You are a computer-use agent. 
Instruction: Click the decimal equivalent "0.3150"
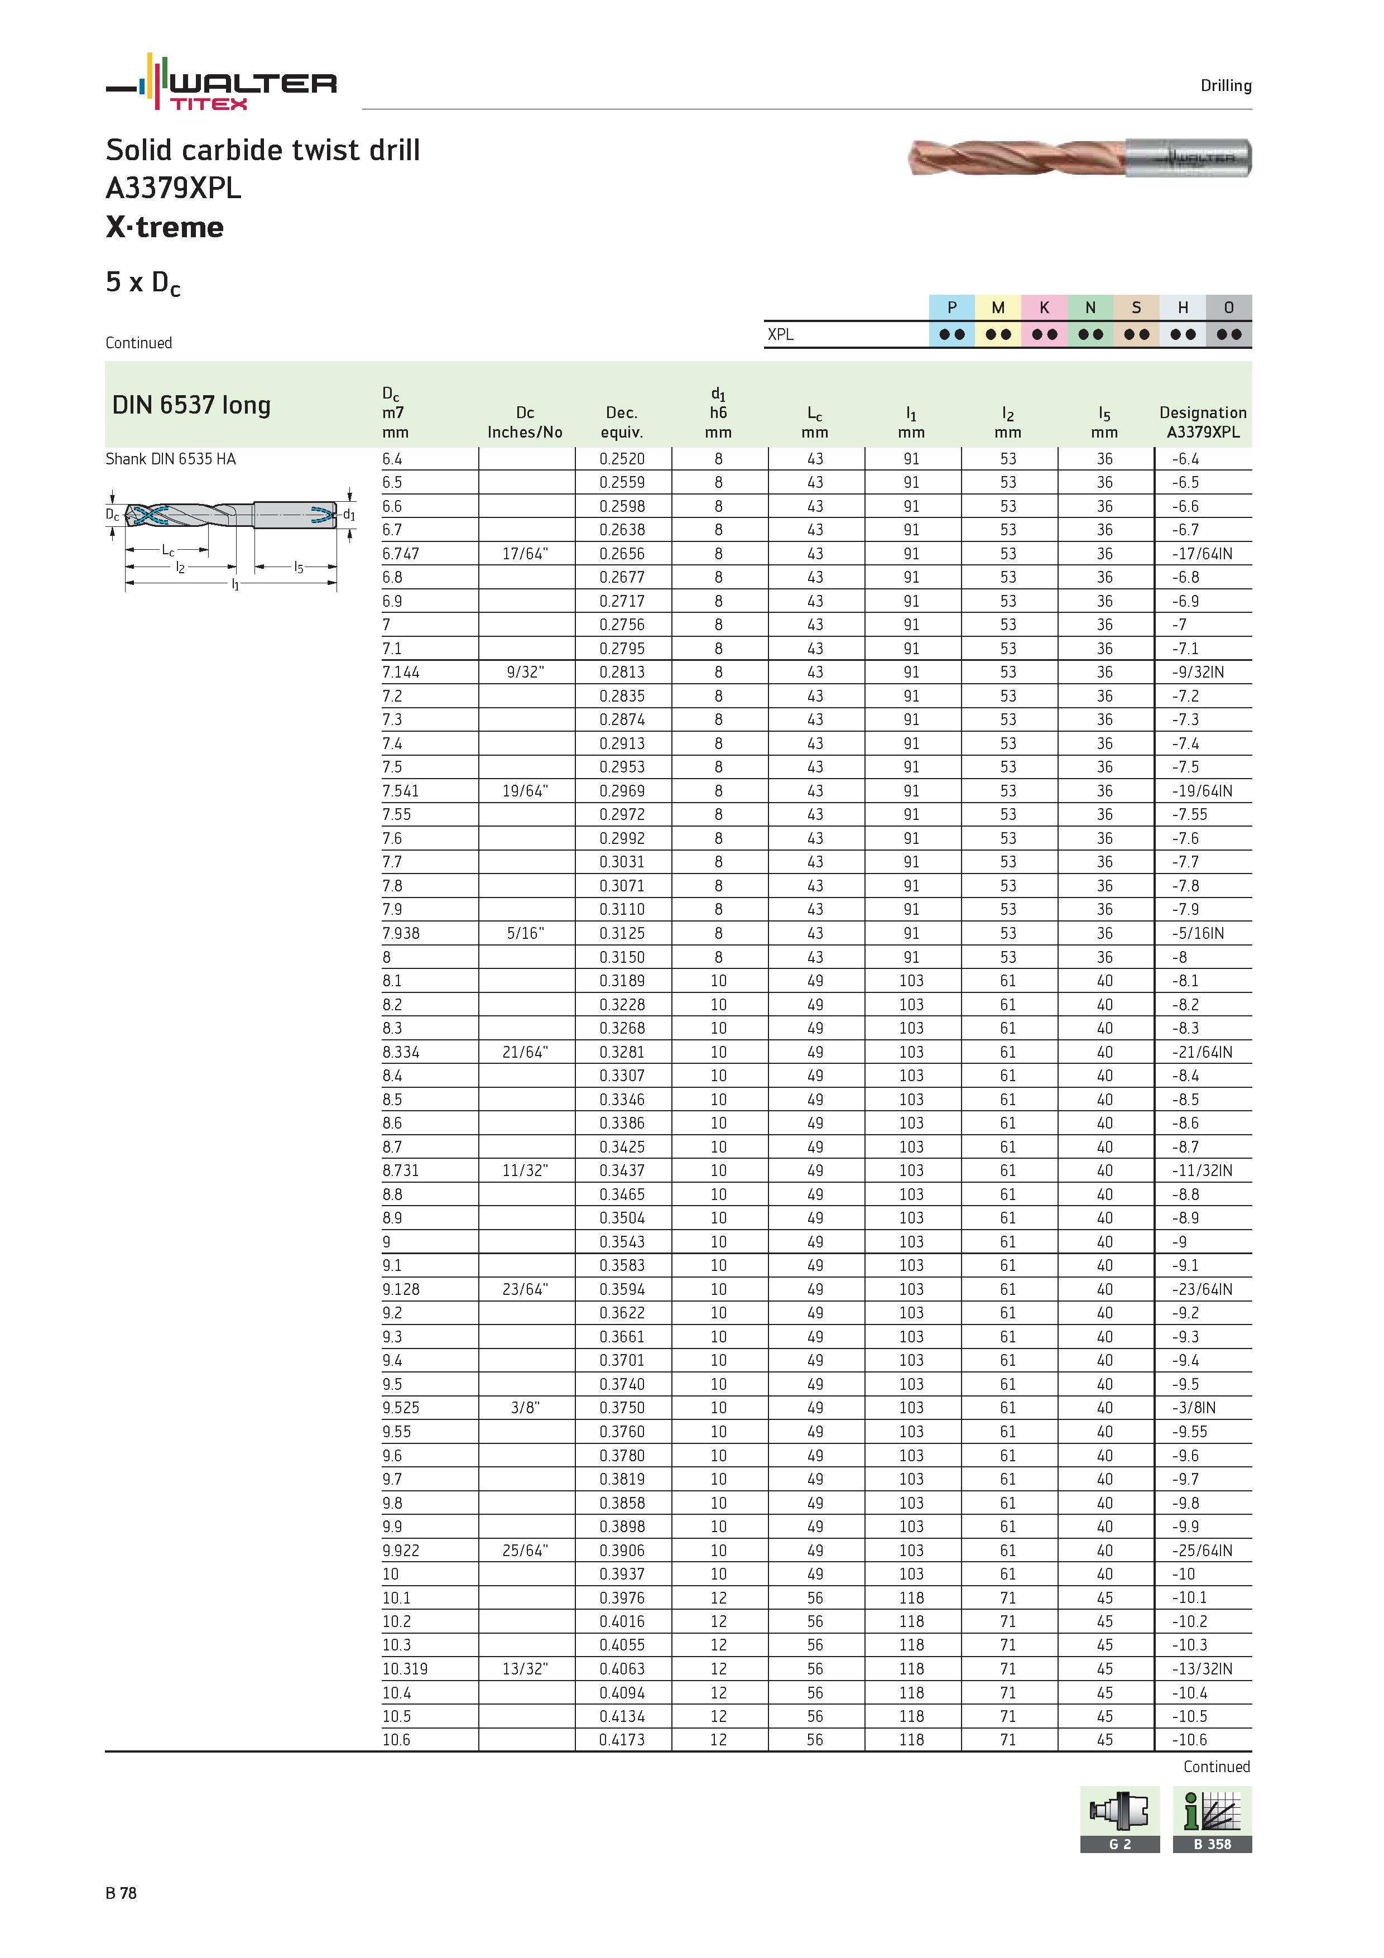point(622,957)
